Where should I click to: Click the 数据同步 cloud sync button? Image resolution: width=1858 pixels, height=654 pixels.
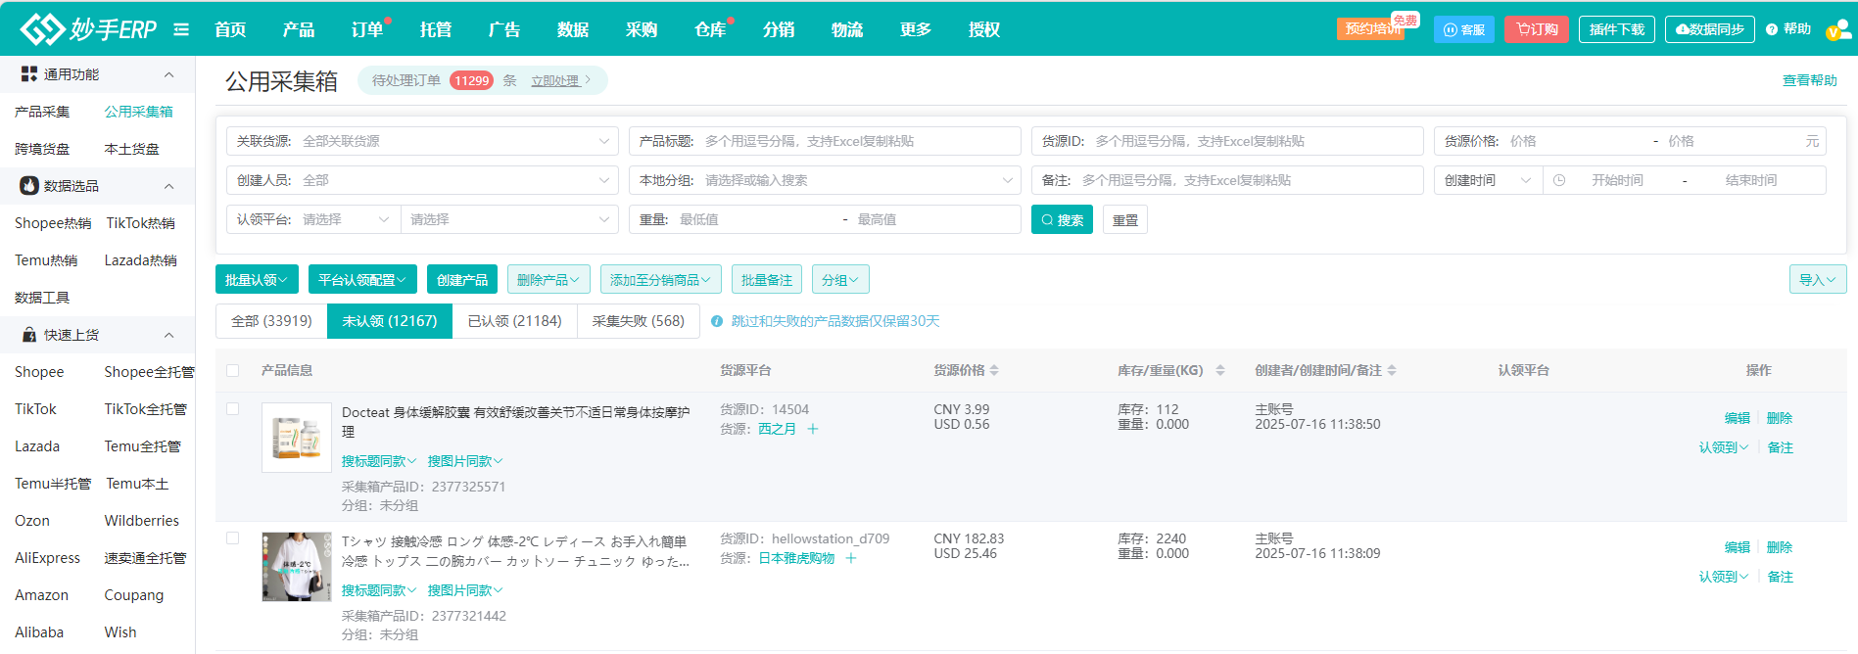[1709, 29]
